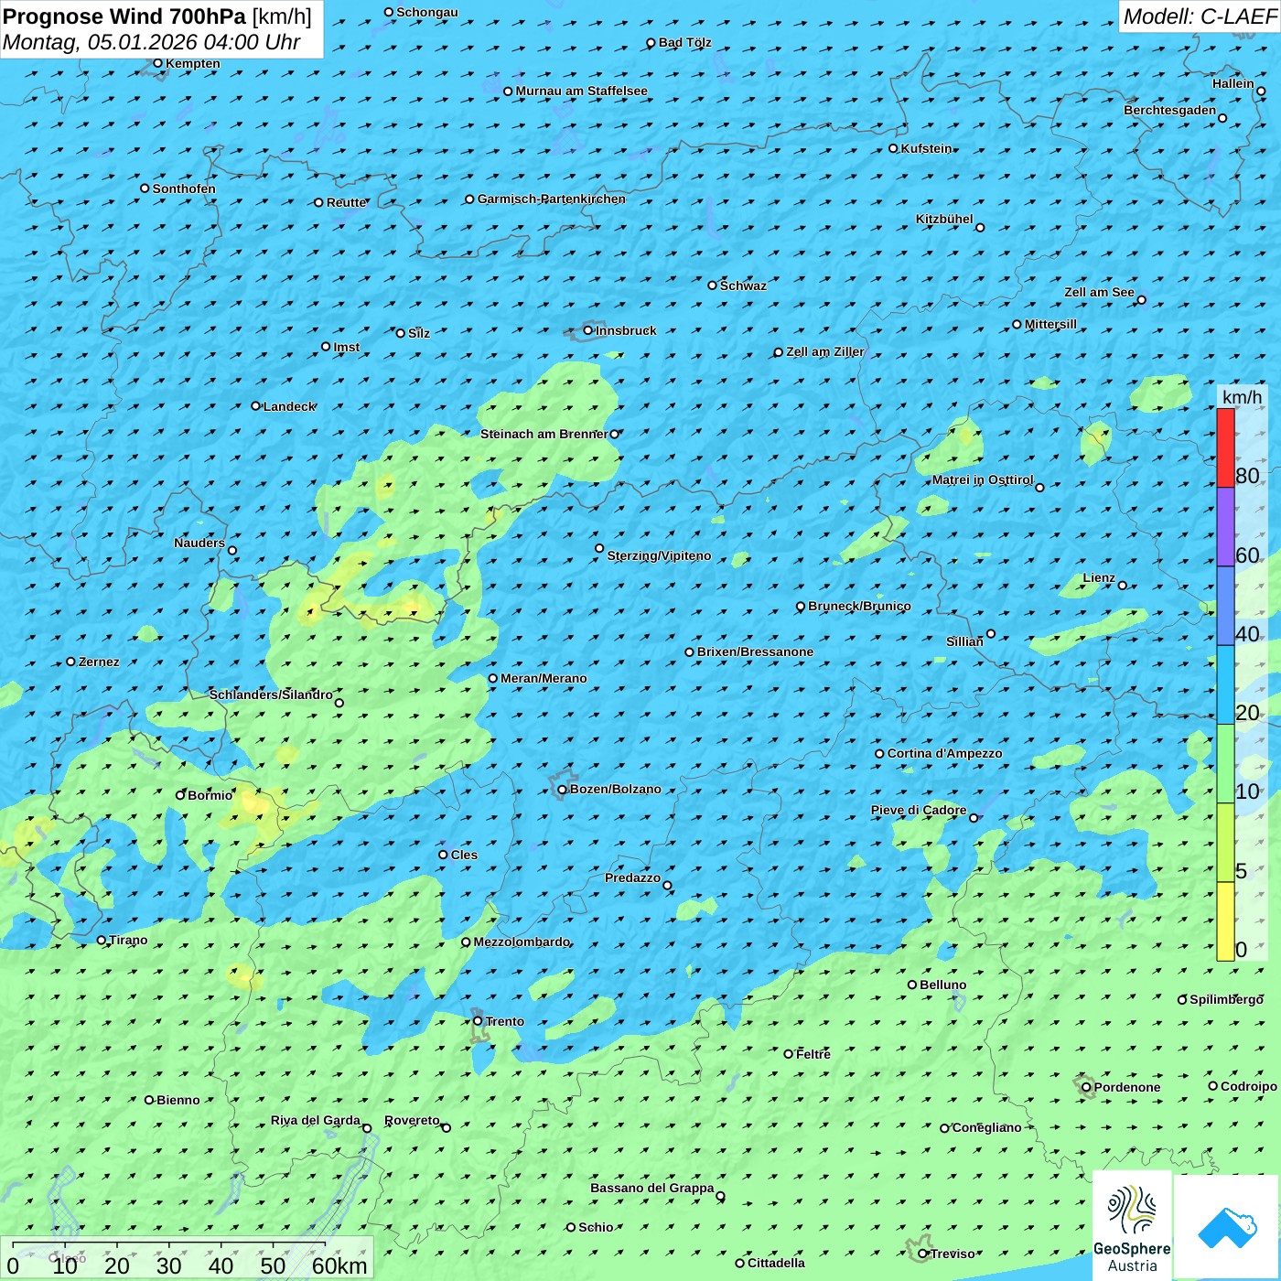The image size is (1281, 1281).
Task: Click the Predazzo label
Action: (632, 877)
